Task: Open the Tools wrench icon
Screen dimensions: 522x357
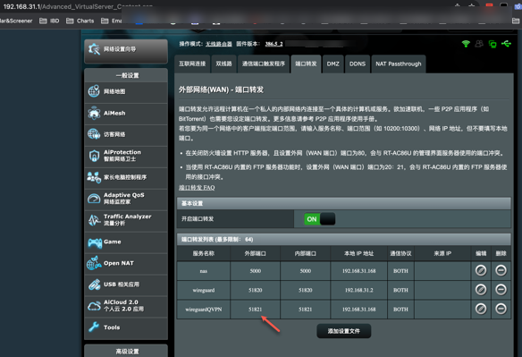Action: pyautogui.click(x=94, y=327)
